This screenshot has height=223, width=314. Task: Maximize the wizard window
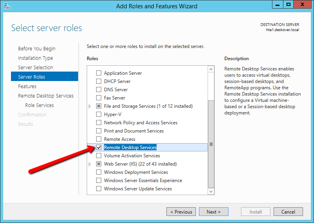pos(288,5)
